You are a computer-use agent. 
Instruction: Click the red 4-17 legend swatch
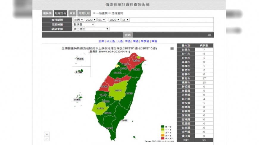[x=163, y=138]
